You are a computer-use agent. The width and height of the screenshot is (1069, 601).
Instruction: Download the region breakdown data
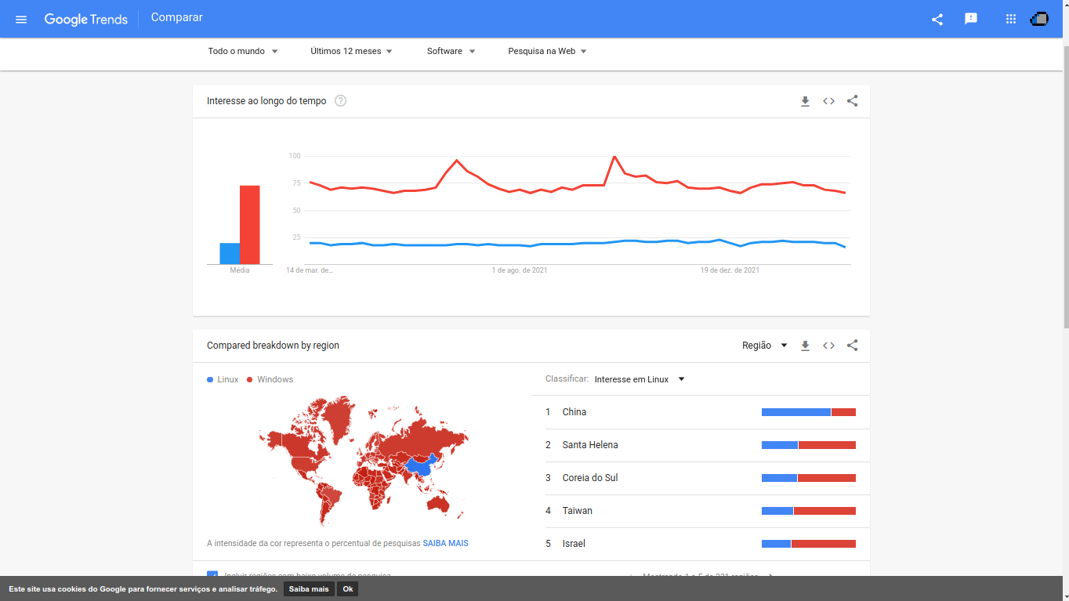[x=805, y=346]
